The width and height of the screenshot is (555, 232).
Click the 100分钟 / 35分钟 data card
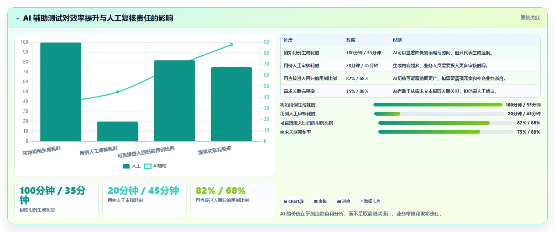pyautogui.click(x=56, y=199)
